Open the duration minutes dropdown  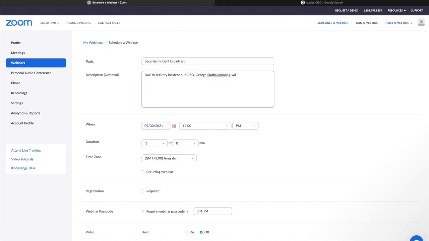click(185, 143)
